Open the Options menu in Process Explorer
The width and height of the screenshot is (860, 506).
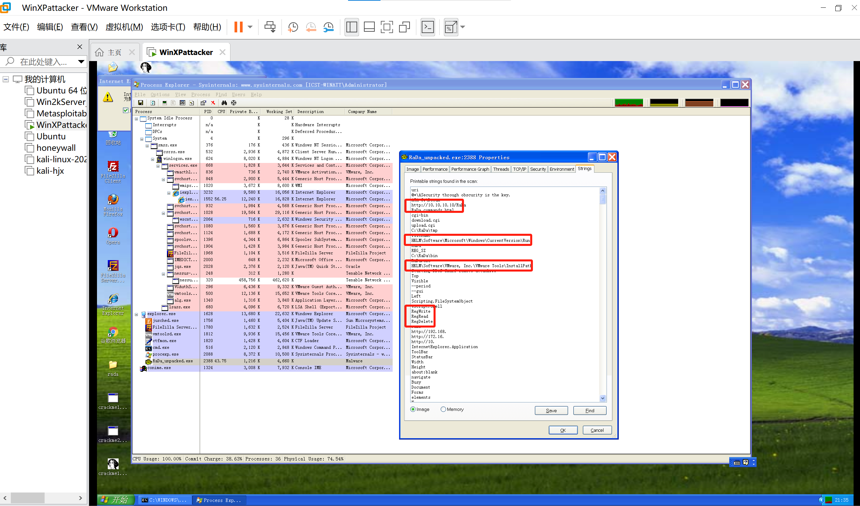pos(160,95)
